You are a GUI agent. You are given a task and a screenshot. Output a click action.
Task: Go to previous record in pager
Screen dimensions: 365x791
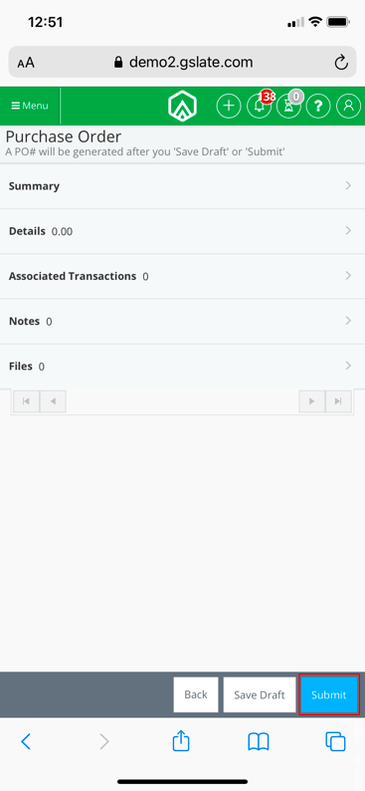[x=53, y=401]
